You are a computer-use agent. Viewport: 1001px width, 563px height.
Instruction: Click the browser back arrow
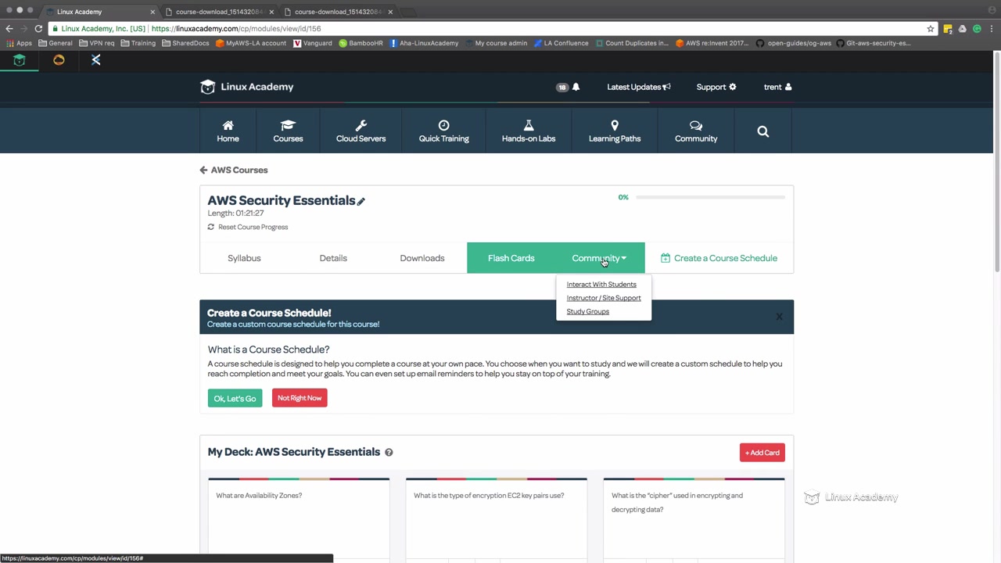[9, 28]
